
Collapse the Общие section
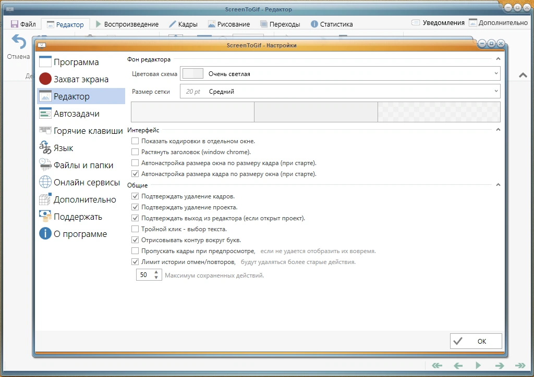(498, 184)
